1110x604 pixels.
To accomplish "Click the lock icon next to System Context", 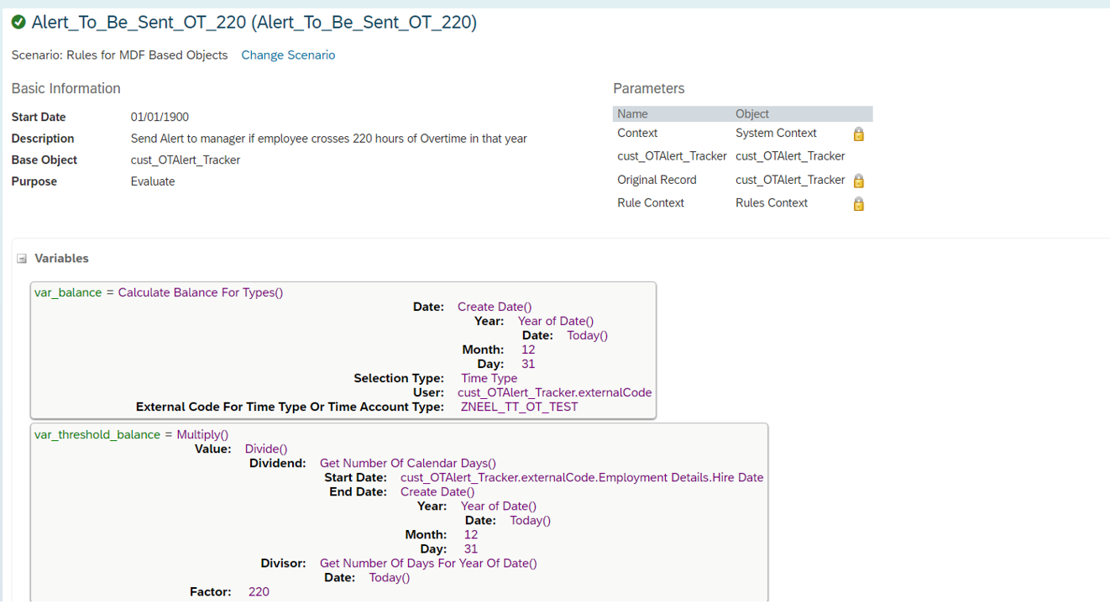I will click(x=858, y=134).
